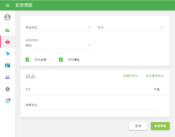Expand the 商店 dropdown

(131, 28)
